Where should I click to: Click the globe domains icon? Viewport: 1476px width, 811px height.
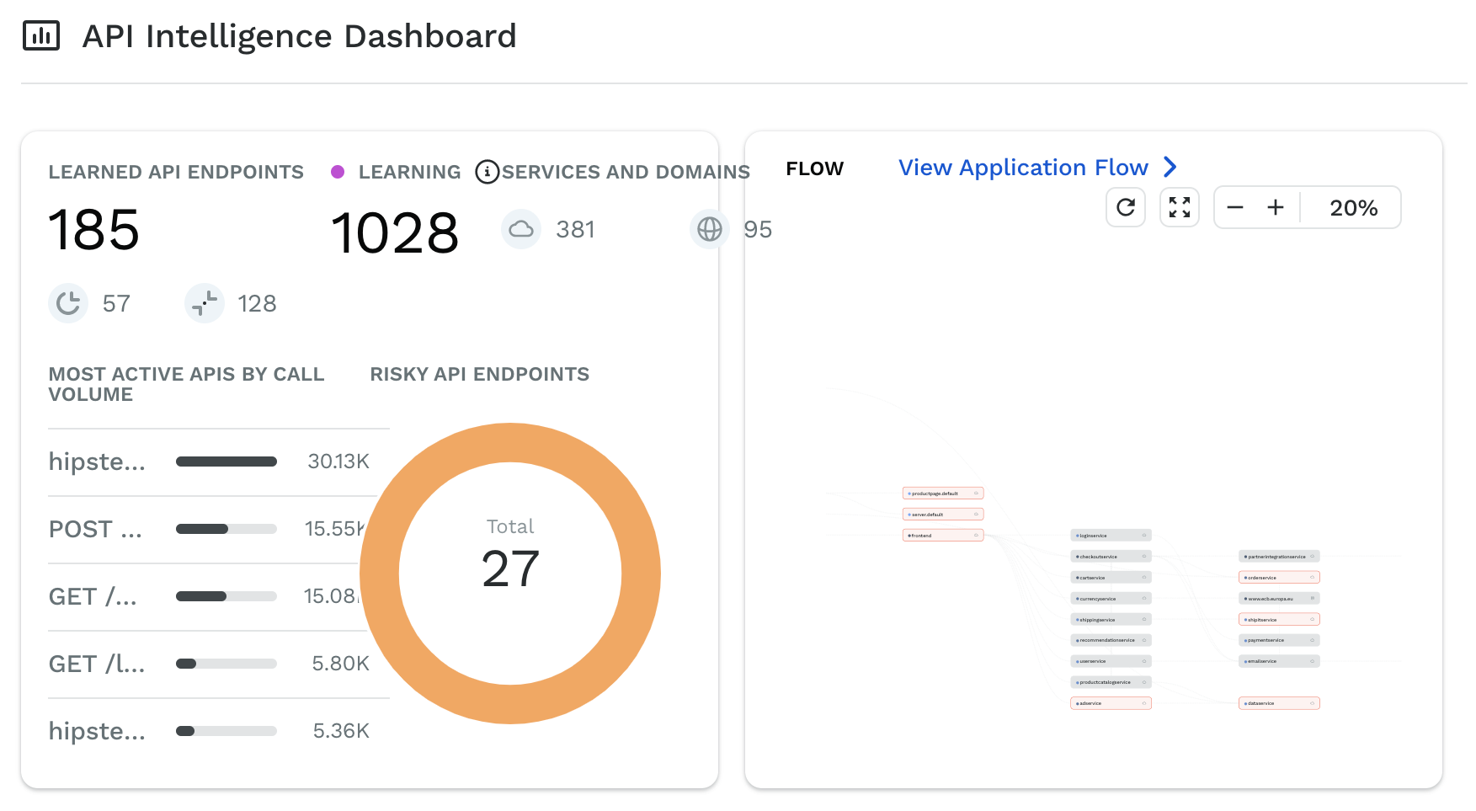tap(710, 229)
